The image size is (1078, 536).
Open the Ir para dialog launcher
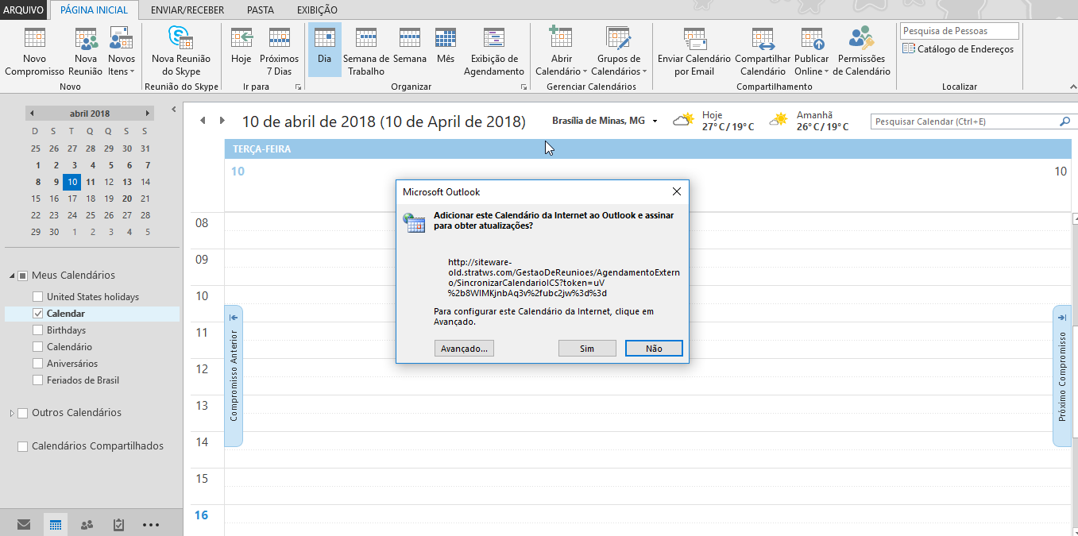(299, 87)
